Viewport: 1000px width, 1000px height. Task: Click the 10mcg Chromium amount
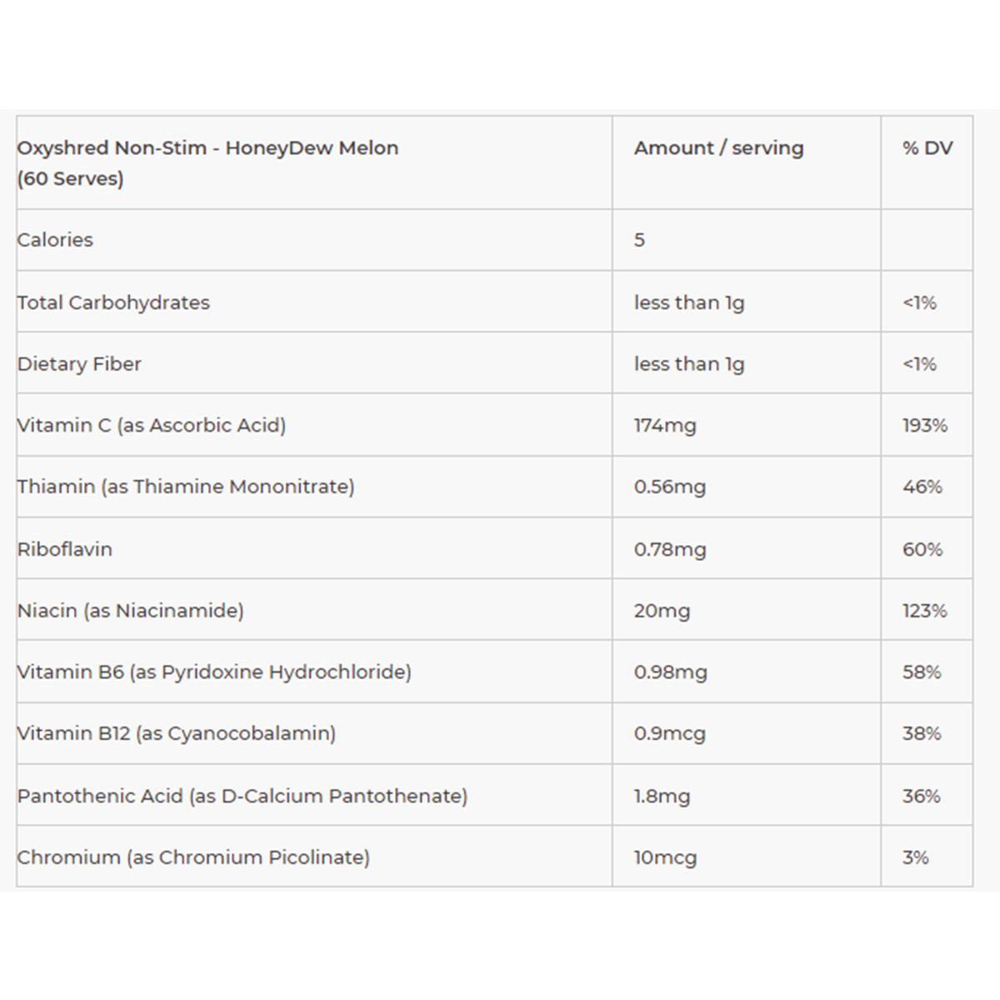coord(665,857)
